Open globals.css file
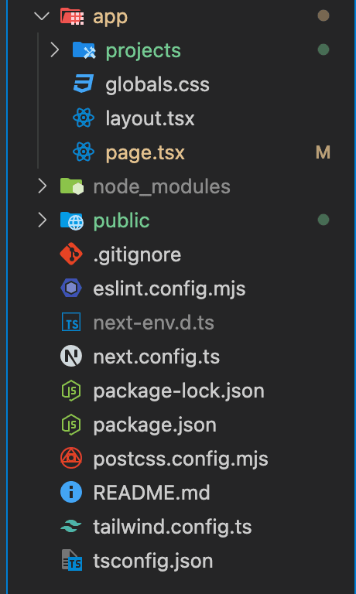Image resolution: width=356 pixels, height=594 pixels. 157,84
